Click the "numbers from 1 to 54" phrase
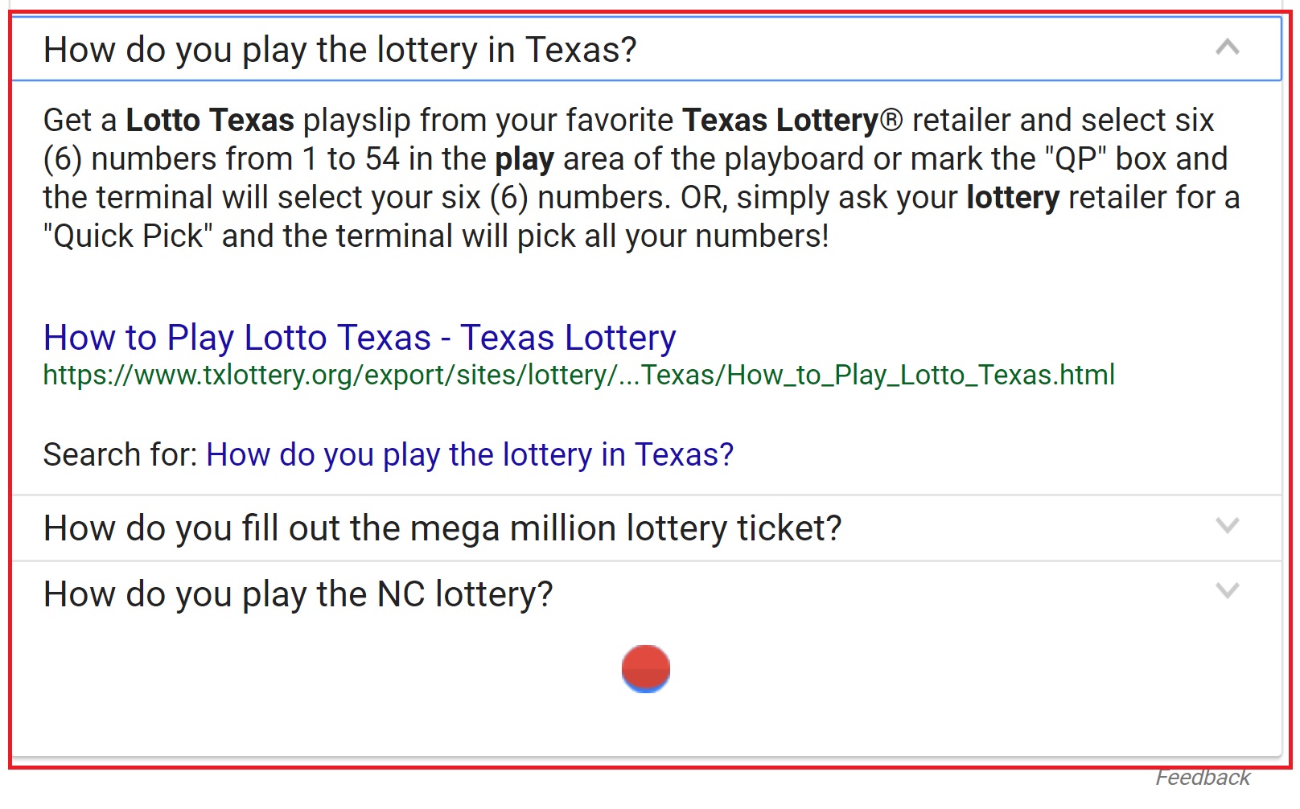The height and width of the screenshot is (809, 1300). click(x=245, y=159)
